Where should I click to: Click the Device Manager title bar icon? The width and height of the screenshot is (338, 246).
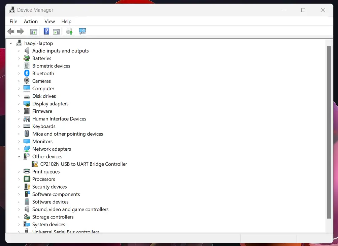click(11, 10)
